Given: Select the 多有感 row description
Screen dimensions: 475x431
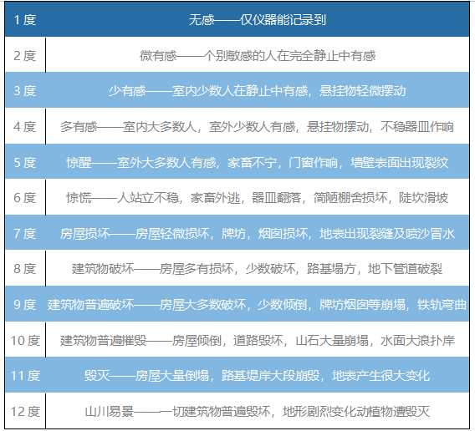Looking at the screenshot, I should pyautogui.click(x=258, y=126).
